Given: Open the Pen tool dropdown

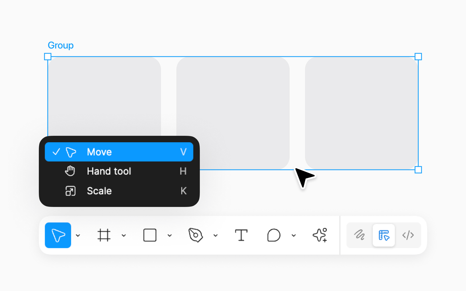Looking at the screenshot, I should (x=215, y=235).
